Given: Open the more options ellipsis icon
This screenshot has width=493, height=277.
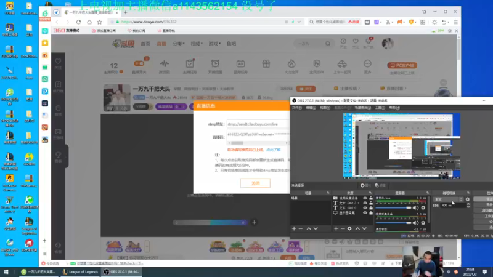Looking at the screenshot, I should click(x=367, y=64).
